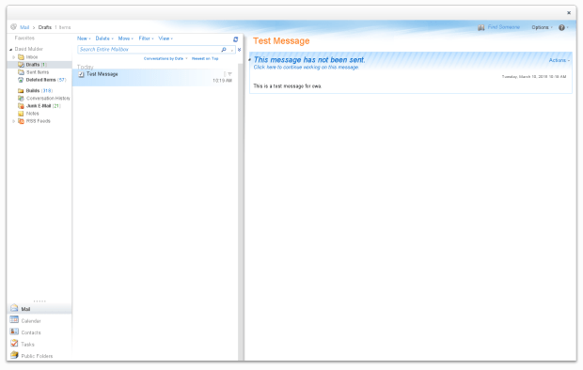Open Tasks via its icon

tap(14, 344)
